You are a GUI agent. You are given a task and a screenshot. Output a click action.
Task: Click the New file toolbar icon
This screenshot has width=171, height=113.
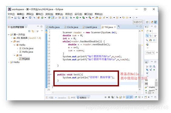(9, 18)
